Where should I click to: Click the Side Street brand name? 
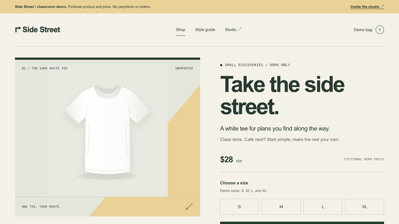pos(41,30)
